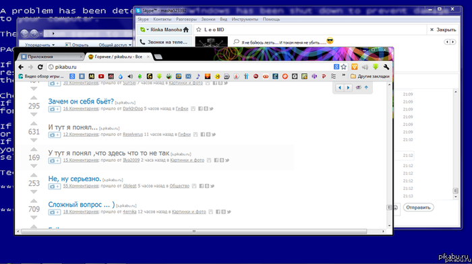This screenshot has height=264, width=472.
Task: Open 'Контакты' menu in Skype
Action: click(x=162, y=20)
